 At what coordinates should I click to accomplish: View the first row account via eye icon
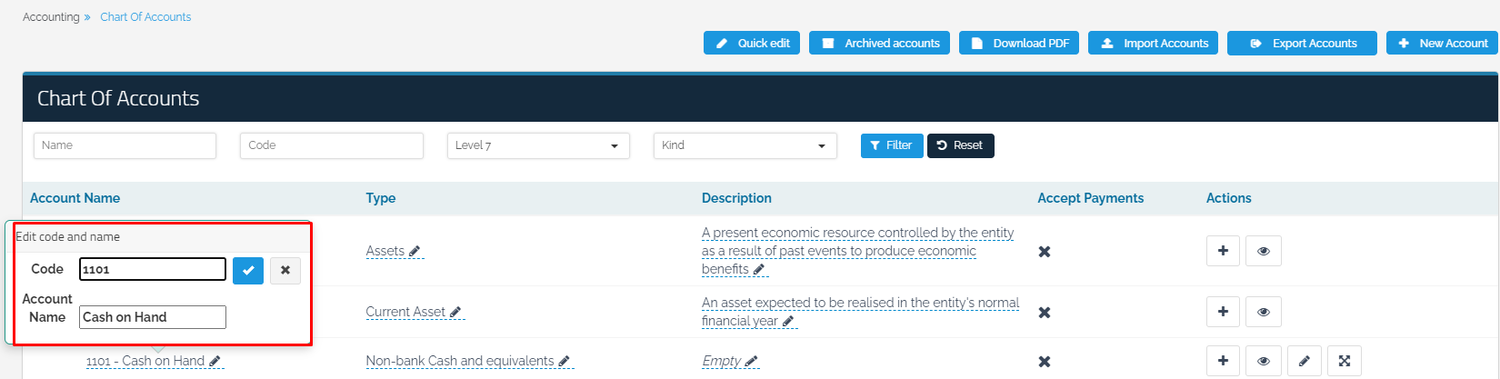[1264, 251]
